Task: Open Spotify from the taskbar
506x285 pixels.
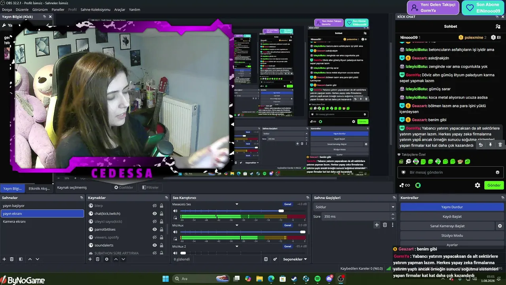Action: click(x=317, y=279)
